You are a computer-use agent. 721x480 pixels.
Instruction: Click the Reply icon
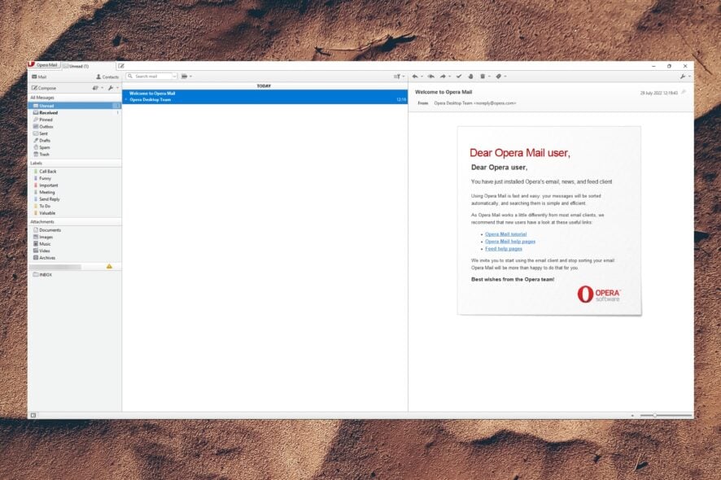[x=416, y=76]
